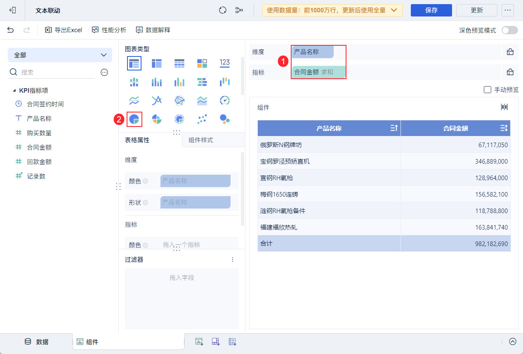Click the 数据解释 toolbar item
This screenshot has height=354, width=523.
[x=153, y=30]
